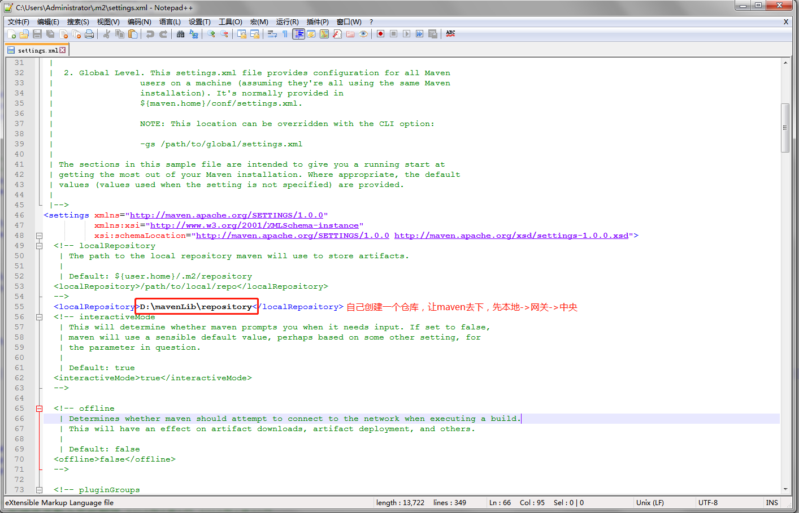The height and width of the screenshot is (513, 799).
Task: Open the 插件(P) menu
Action: point(318,22)
